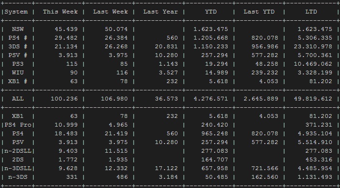
Task: Select the NSW system row label
Action: [x=18, y=29]
